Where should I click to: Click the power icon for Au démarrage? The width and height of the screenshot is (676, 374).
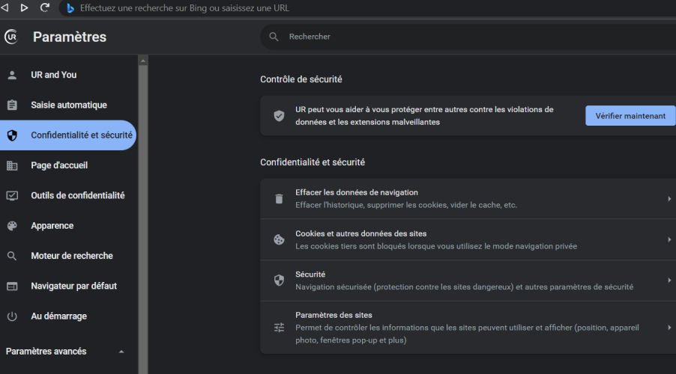(x=12, y=316)
